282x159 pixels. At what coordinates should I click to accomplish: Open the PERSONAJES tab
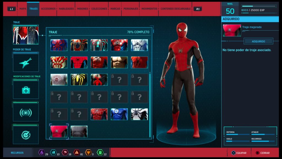point(131,9)
